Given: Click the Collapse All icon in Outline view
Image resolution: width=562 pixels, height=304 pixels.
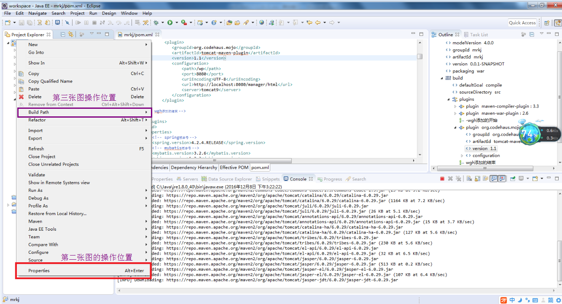Looking at the screenshot, I should click(532, 35).
